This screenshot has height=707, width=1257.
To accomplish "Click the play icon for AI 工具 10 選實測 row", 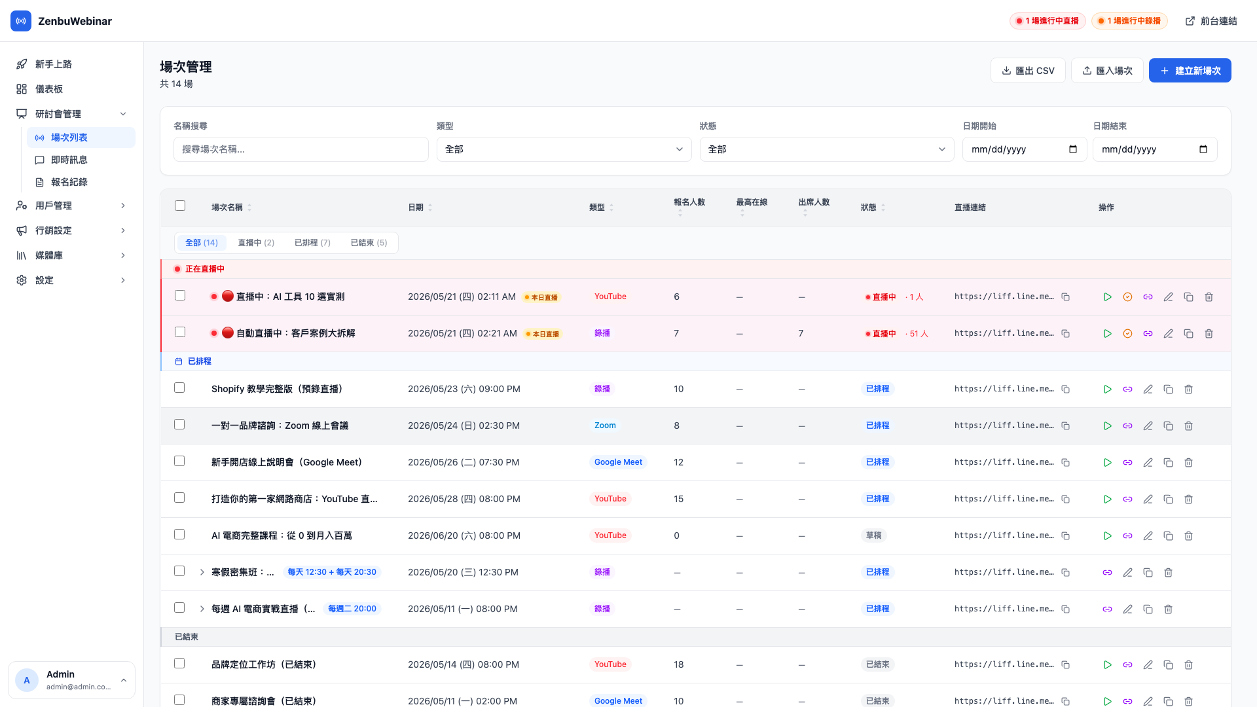I will pyautogui.click(x=1107, y=297).
